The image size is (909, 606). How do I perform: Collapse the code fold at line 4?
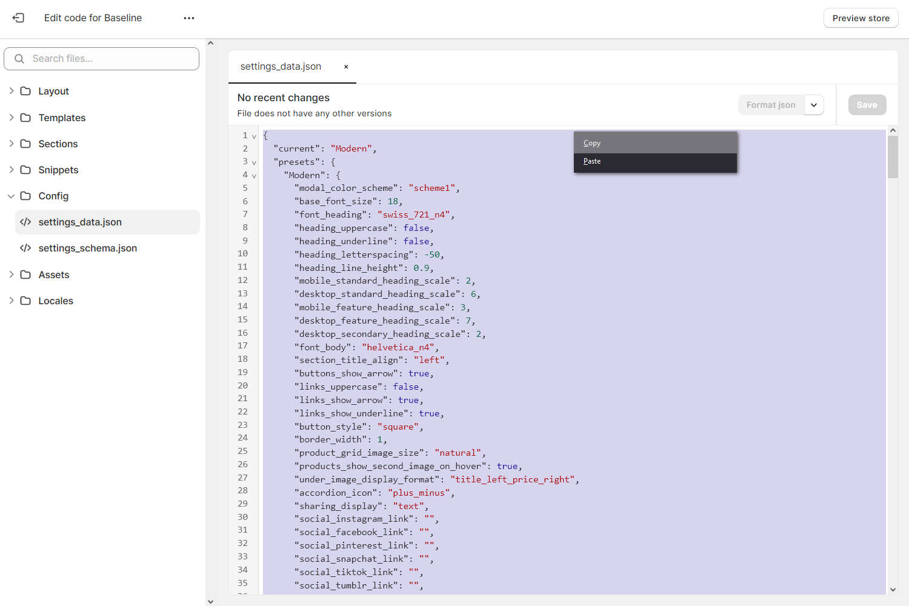[x=254, y=175]
